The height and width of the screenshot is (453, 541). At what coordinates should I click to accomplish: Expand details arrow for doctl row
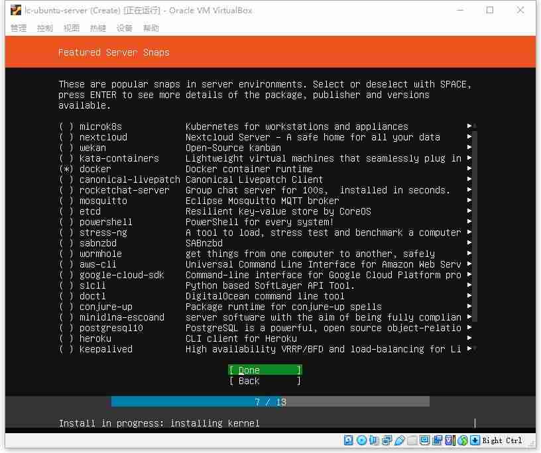coord(469,296)
